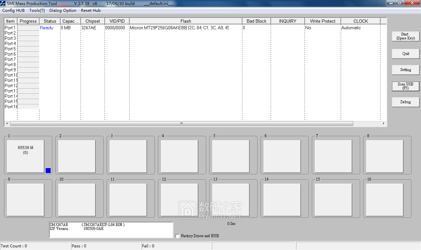Click the Bad Block column header
Image resolution: width=421 pixels, height=250 pixels.
pyautogui.click(x=256, y=21)
